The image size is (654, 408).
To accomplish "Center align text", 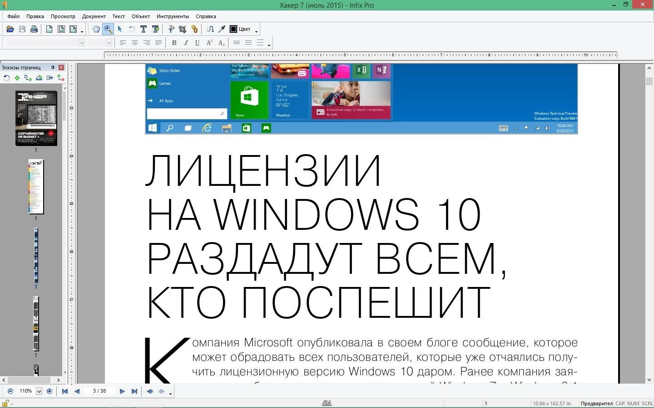I will click(x=134, y=43).
